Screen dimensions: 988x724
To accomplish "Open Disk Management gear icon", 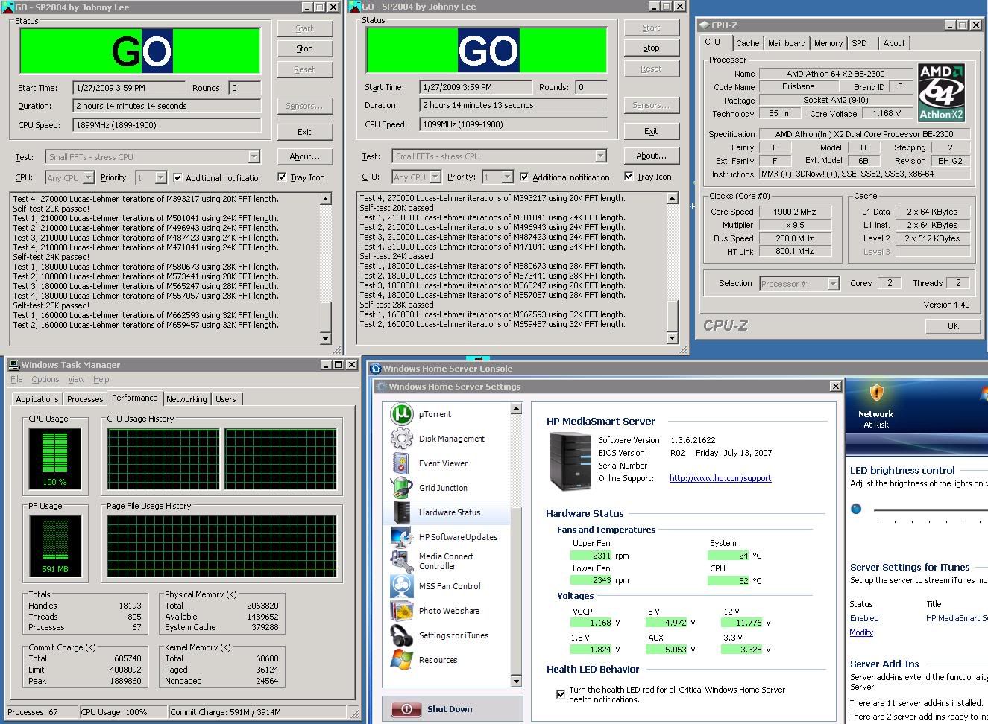I will point(401,439).
